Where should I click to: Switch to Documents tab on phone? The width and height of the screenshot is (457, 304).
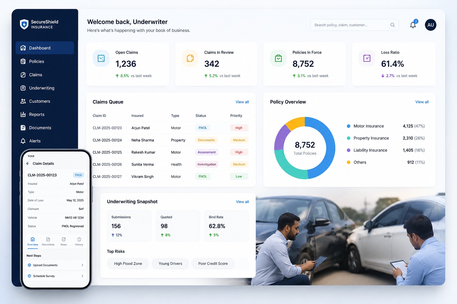click(48, 242)
